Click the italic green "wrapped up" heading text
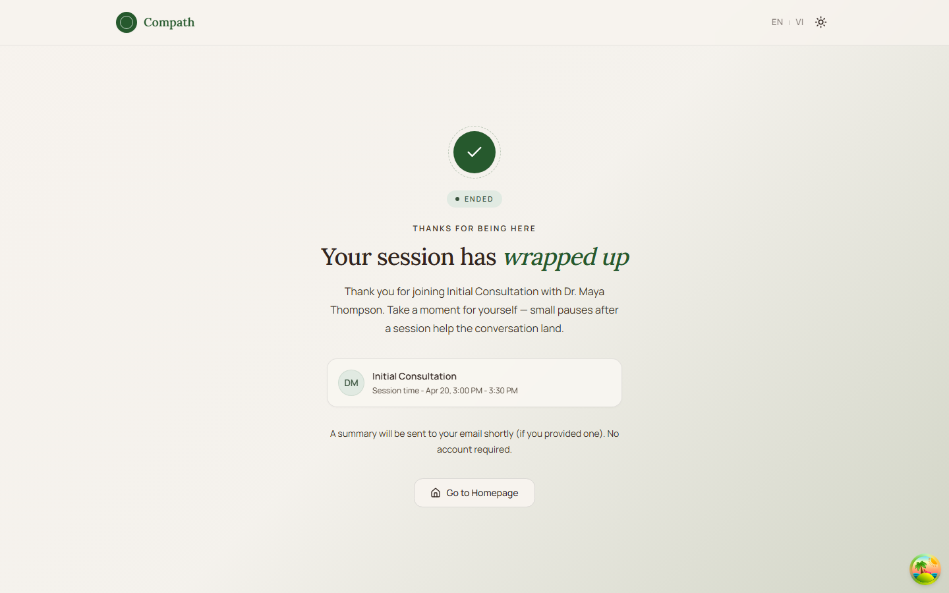The width and height of the screenshot is (949, 593). (565, 257)
